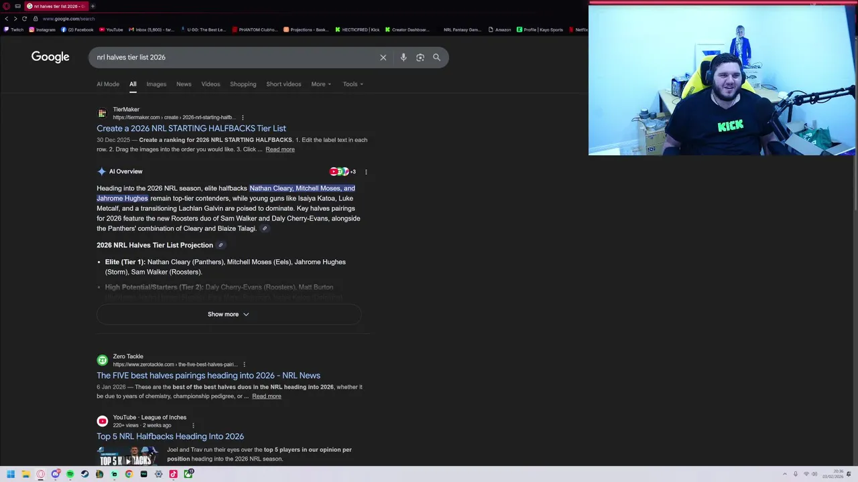This screenshot has height=482, width=858.
Task: Open the Instagram bookmark
Action: (42, 29)
